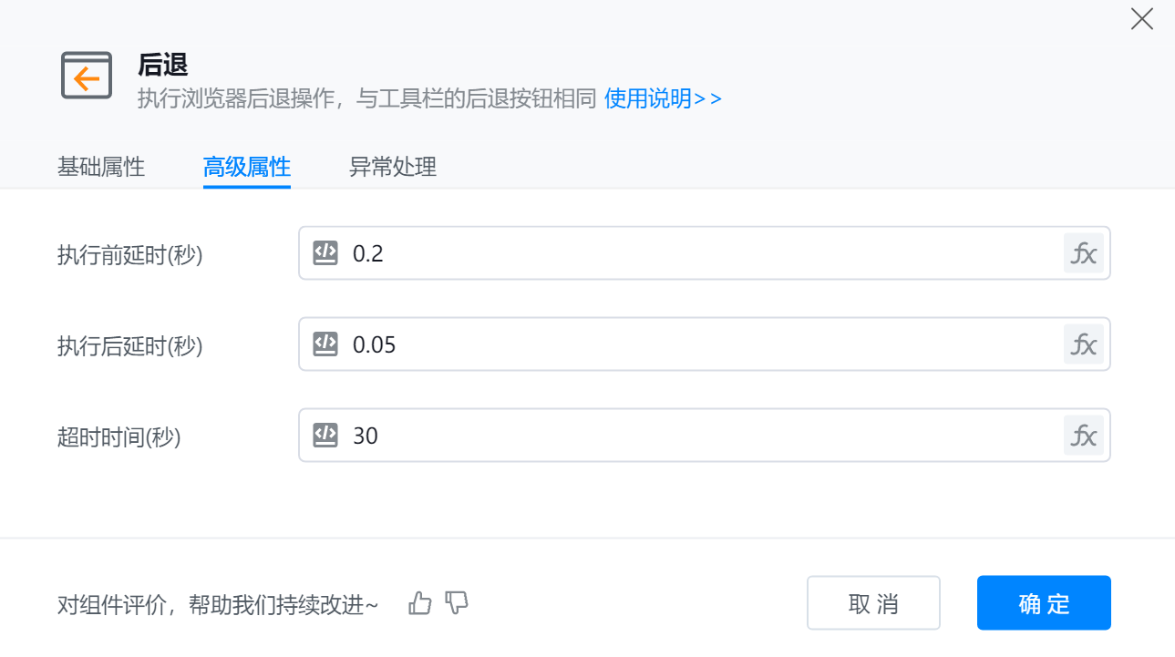
Task: Confirm with the 确定 button
Action: coord(1044,603)
